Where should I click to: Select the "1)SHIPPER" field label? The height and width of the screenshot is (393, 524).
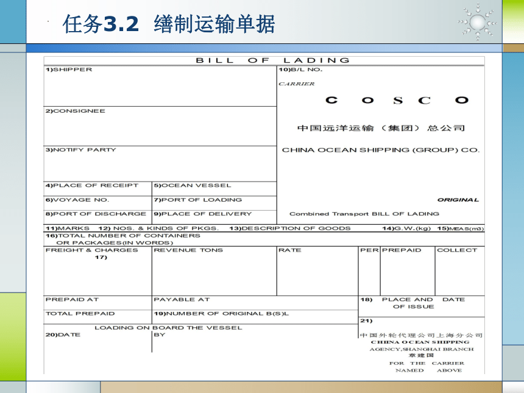coord(69,69)
